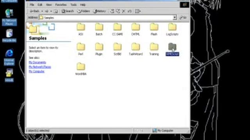Show the History pane
Screen dimensions: 250x140
pyautogui.click(x=100, y=11)
